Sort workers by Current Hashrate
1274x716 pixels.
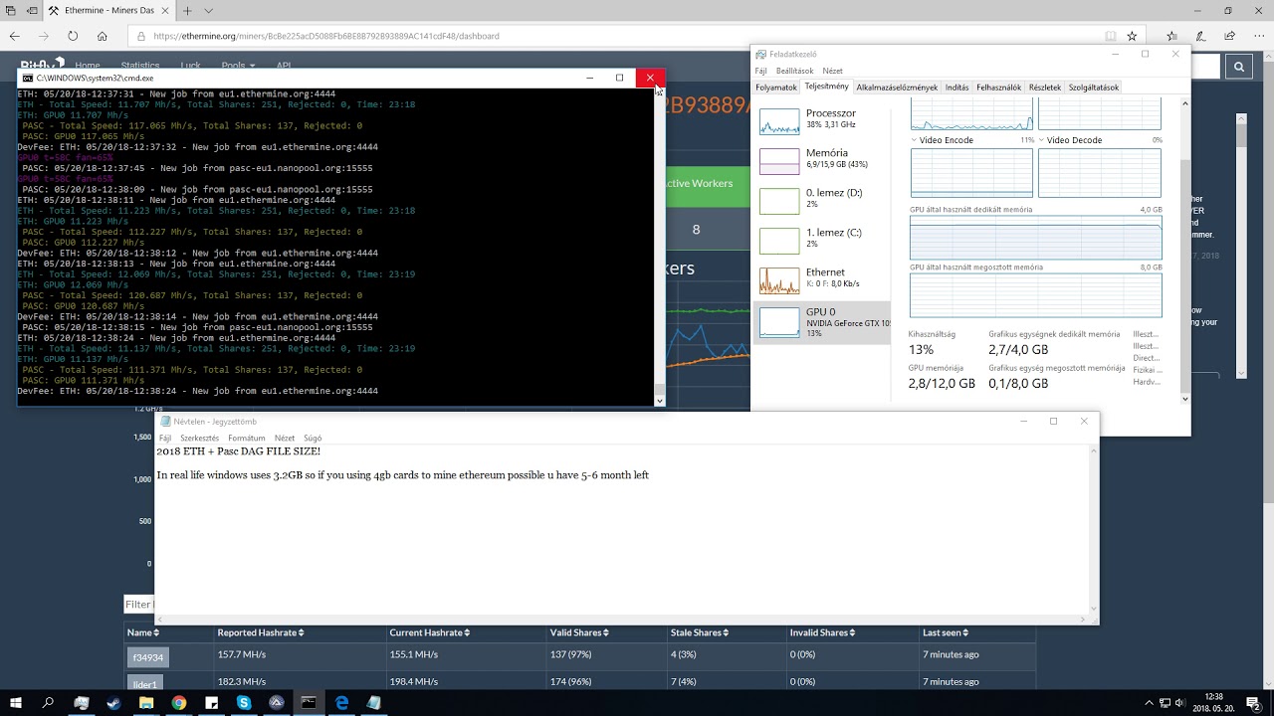click(x=429, y=632)
